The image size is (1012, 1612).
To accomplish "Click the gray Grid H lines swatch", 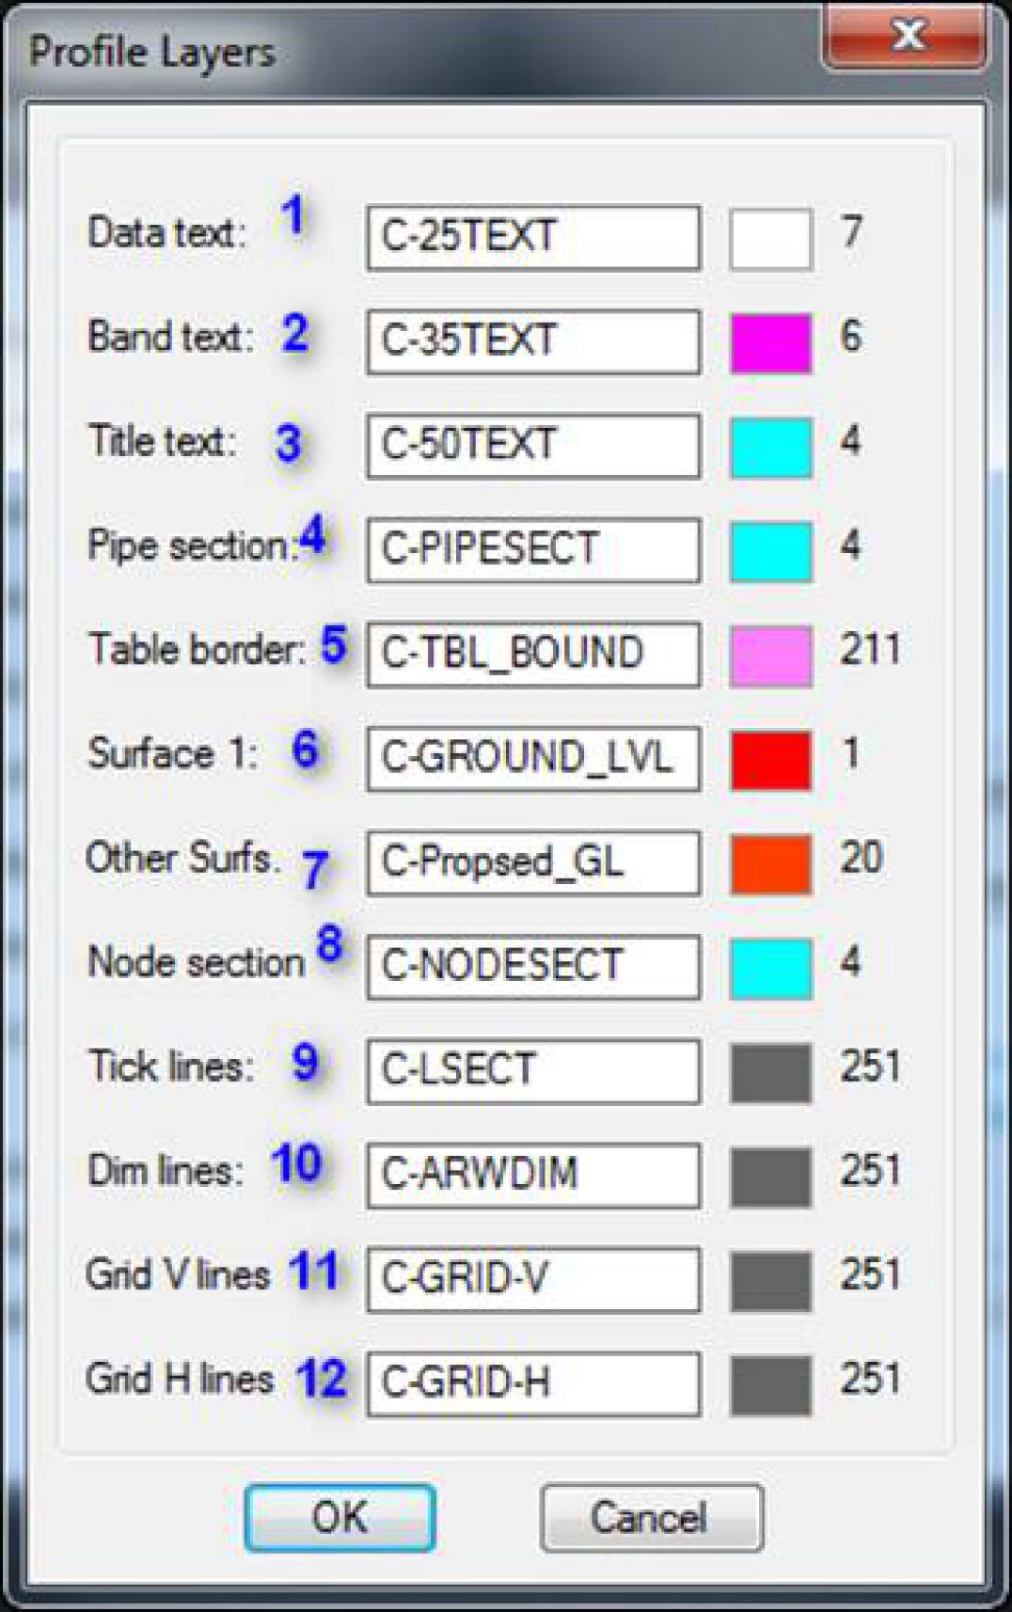I will click(770, 1385).
